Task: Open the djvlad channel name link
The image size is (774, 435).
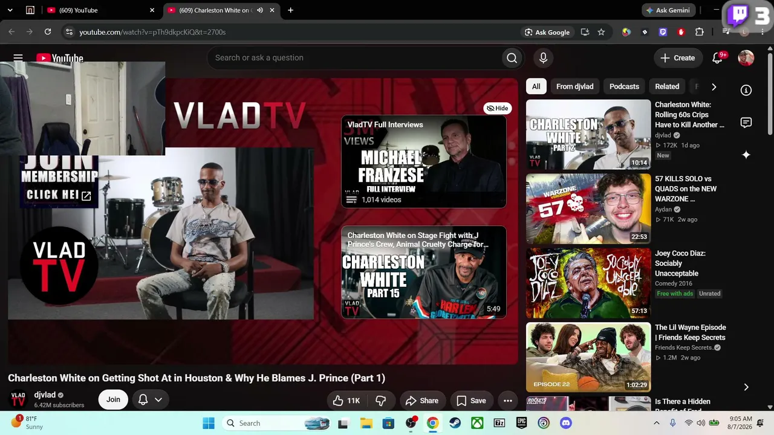Action: pyautogui.click(x=45, y=395)
